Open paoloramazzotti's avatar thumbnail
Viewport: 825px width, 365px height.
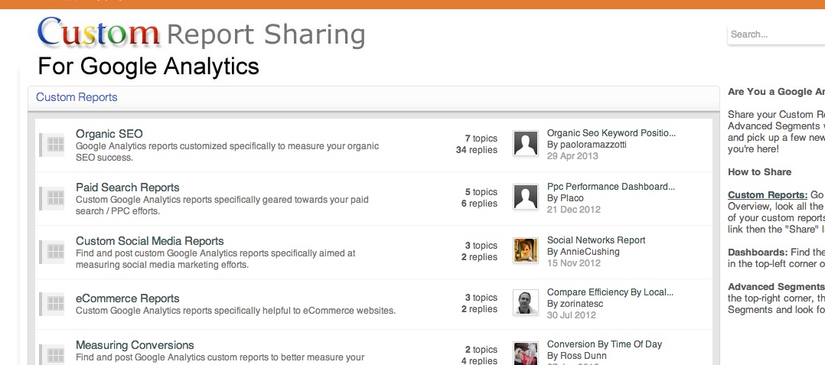(x=526, y=144)
